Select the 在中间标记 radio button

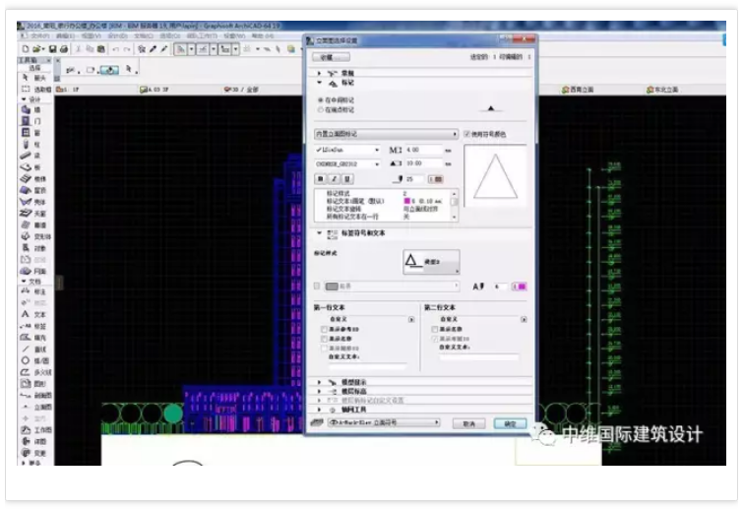[321, 100]
